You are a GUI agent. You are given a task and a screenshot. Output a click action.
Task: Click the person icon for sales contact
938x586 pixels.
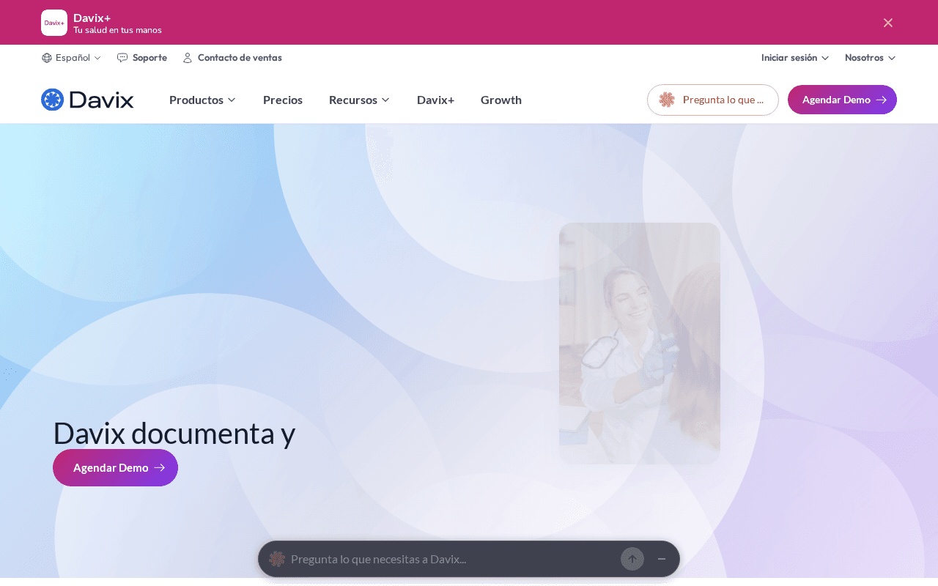188,58
